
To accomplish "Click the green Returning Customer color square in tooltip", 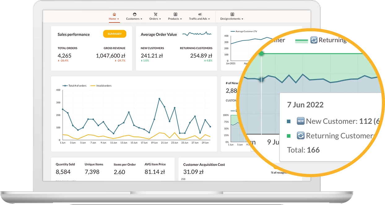I will (x=289, y=136).
